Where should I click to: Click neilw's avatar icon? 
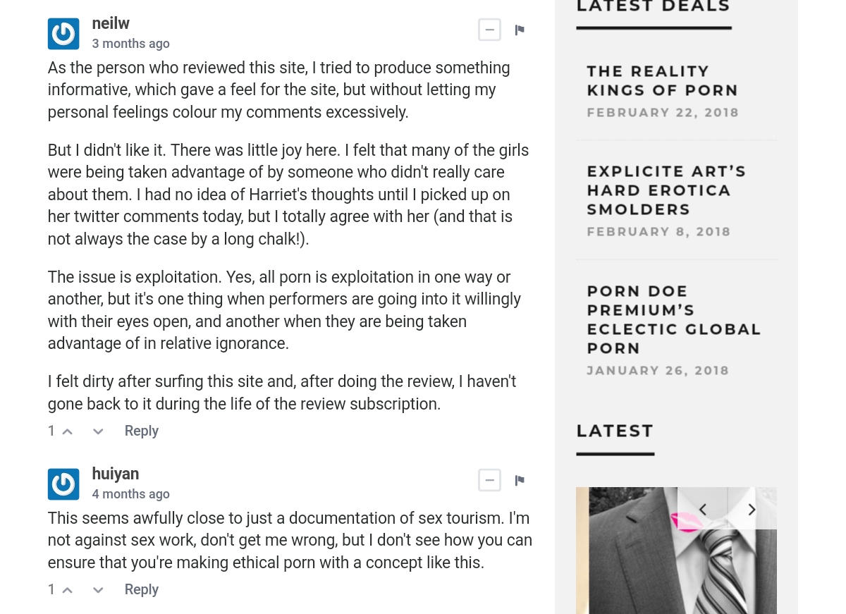click(x=63, y=34)
